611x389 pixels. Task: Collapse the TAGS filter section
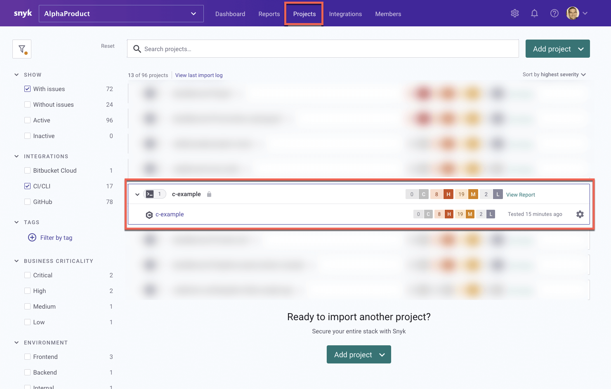coord(17,222)
